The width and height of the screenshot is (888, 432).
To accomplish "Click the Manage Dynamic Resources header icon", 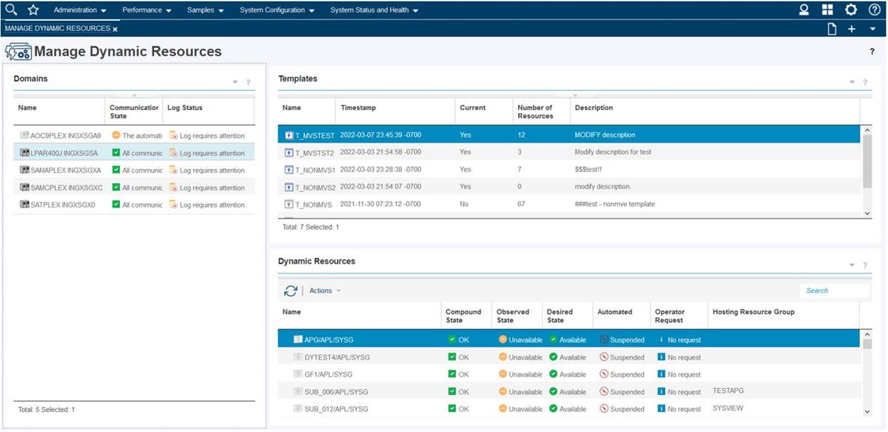I will (x=18, y=52).
